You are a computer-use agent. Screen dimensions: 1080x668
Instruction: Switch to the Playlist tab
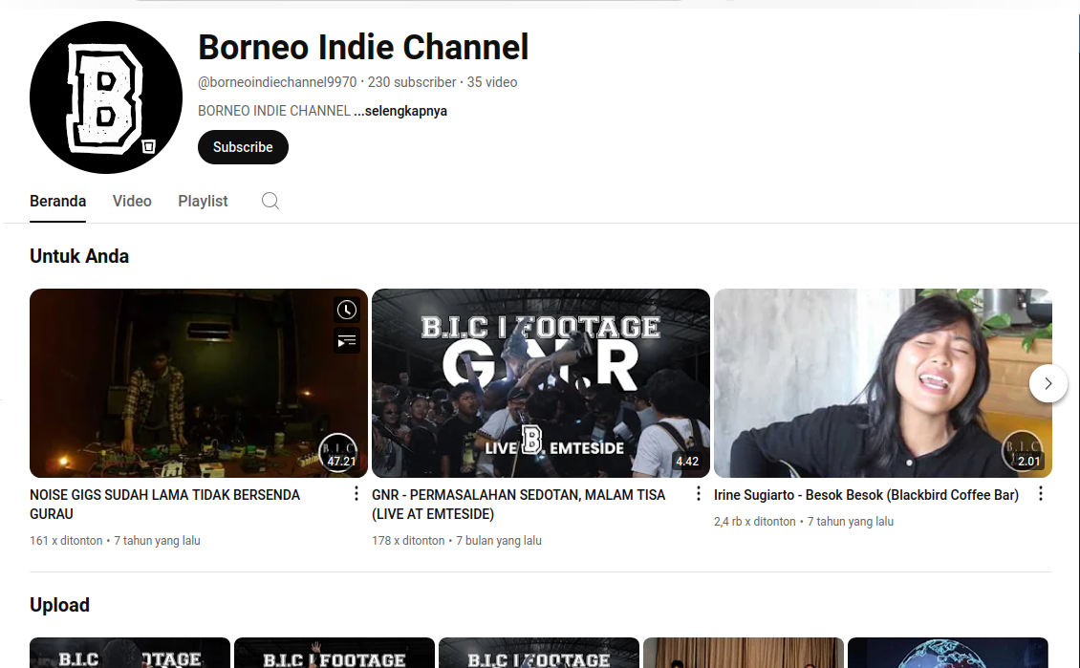(x=203, y=201)
